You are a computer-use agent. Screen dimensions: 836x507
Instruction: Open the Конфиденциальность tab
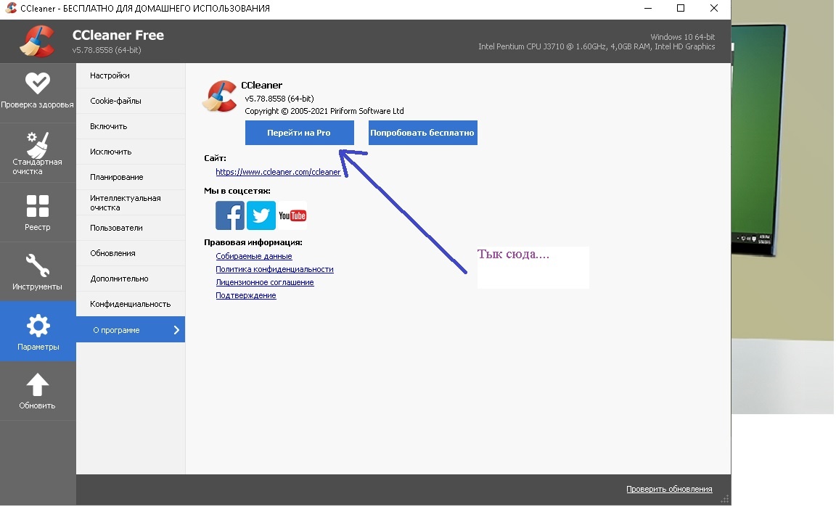(131, 304)
